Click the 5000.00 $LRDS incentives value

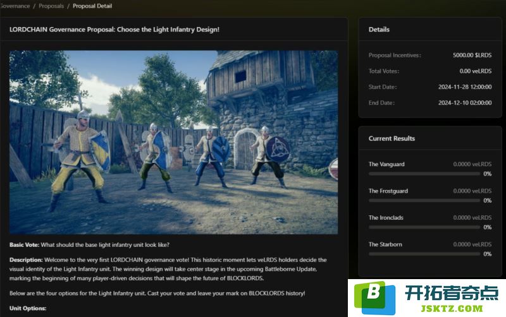(472, 55)
